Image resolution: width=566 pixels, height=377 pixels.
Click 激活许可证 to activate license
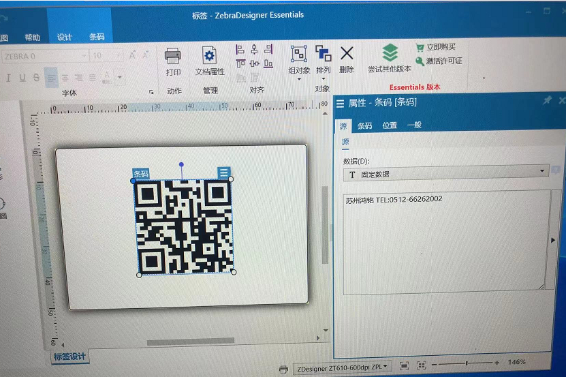point(439,61)
